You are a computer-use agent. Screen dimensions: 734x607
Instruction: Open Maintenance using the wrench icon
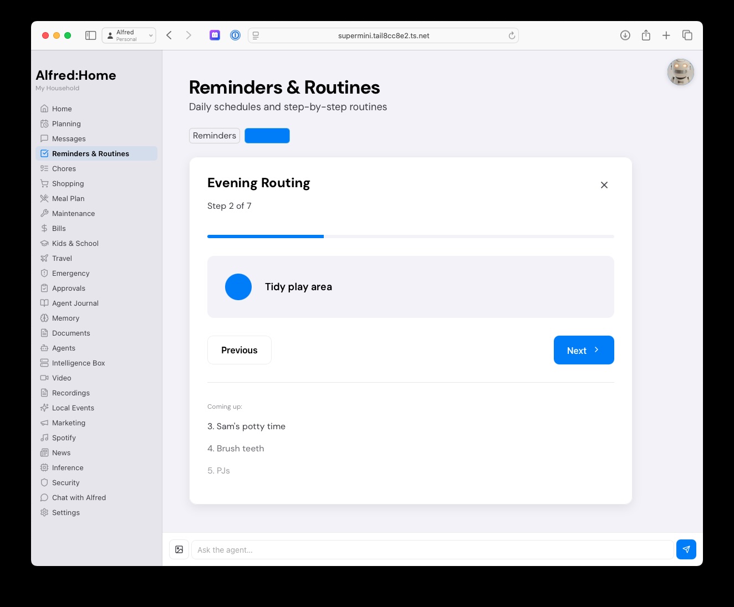[44, 213]
